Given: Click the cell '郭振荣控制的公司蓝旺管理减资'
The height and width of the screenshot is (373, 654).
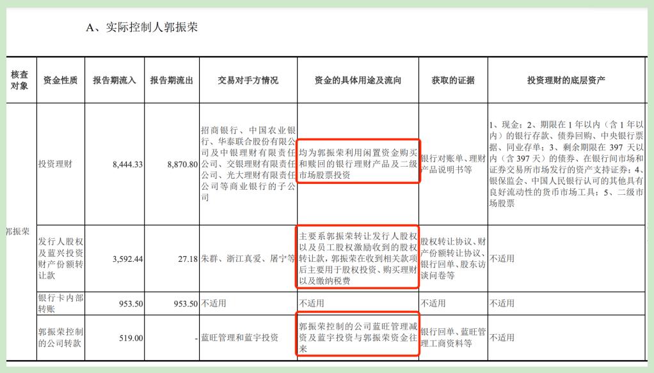Looking at the screenshot, I should (x=358, y=337).
